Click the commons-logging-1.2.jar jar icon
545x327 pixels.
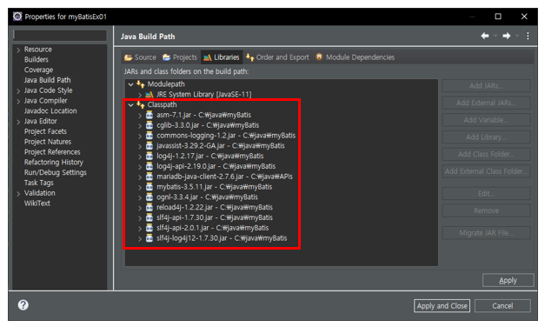tap(150, 136)
